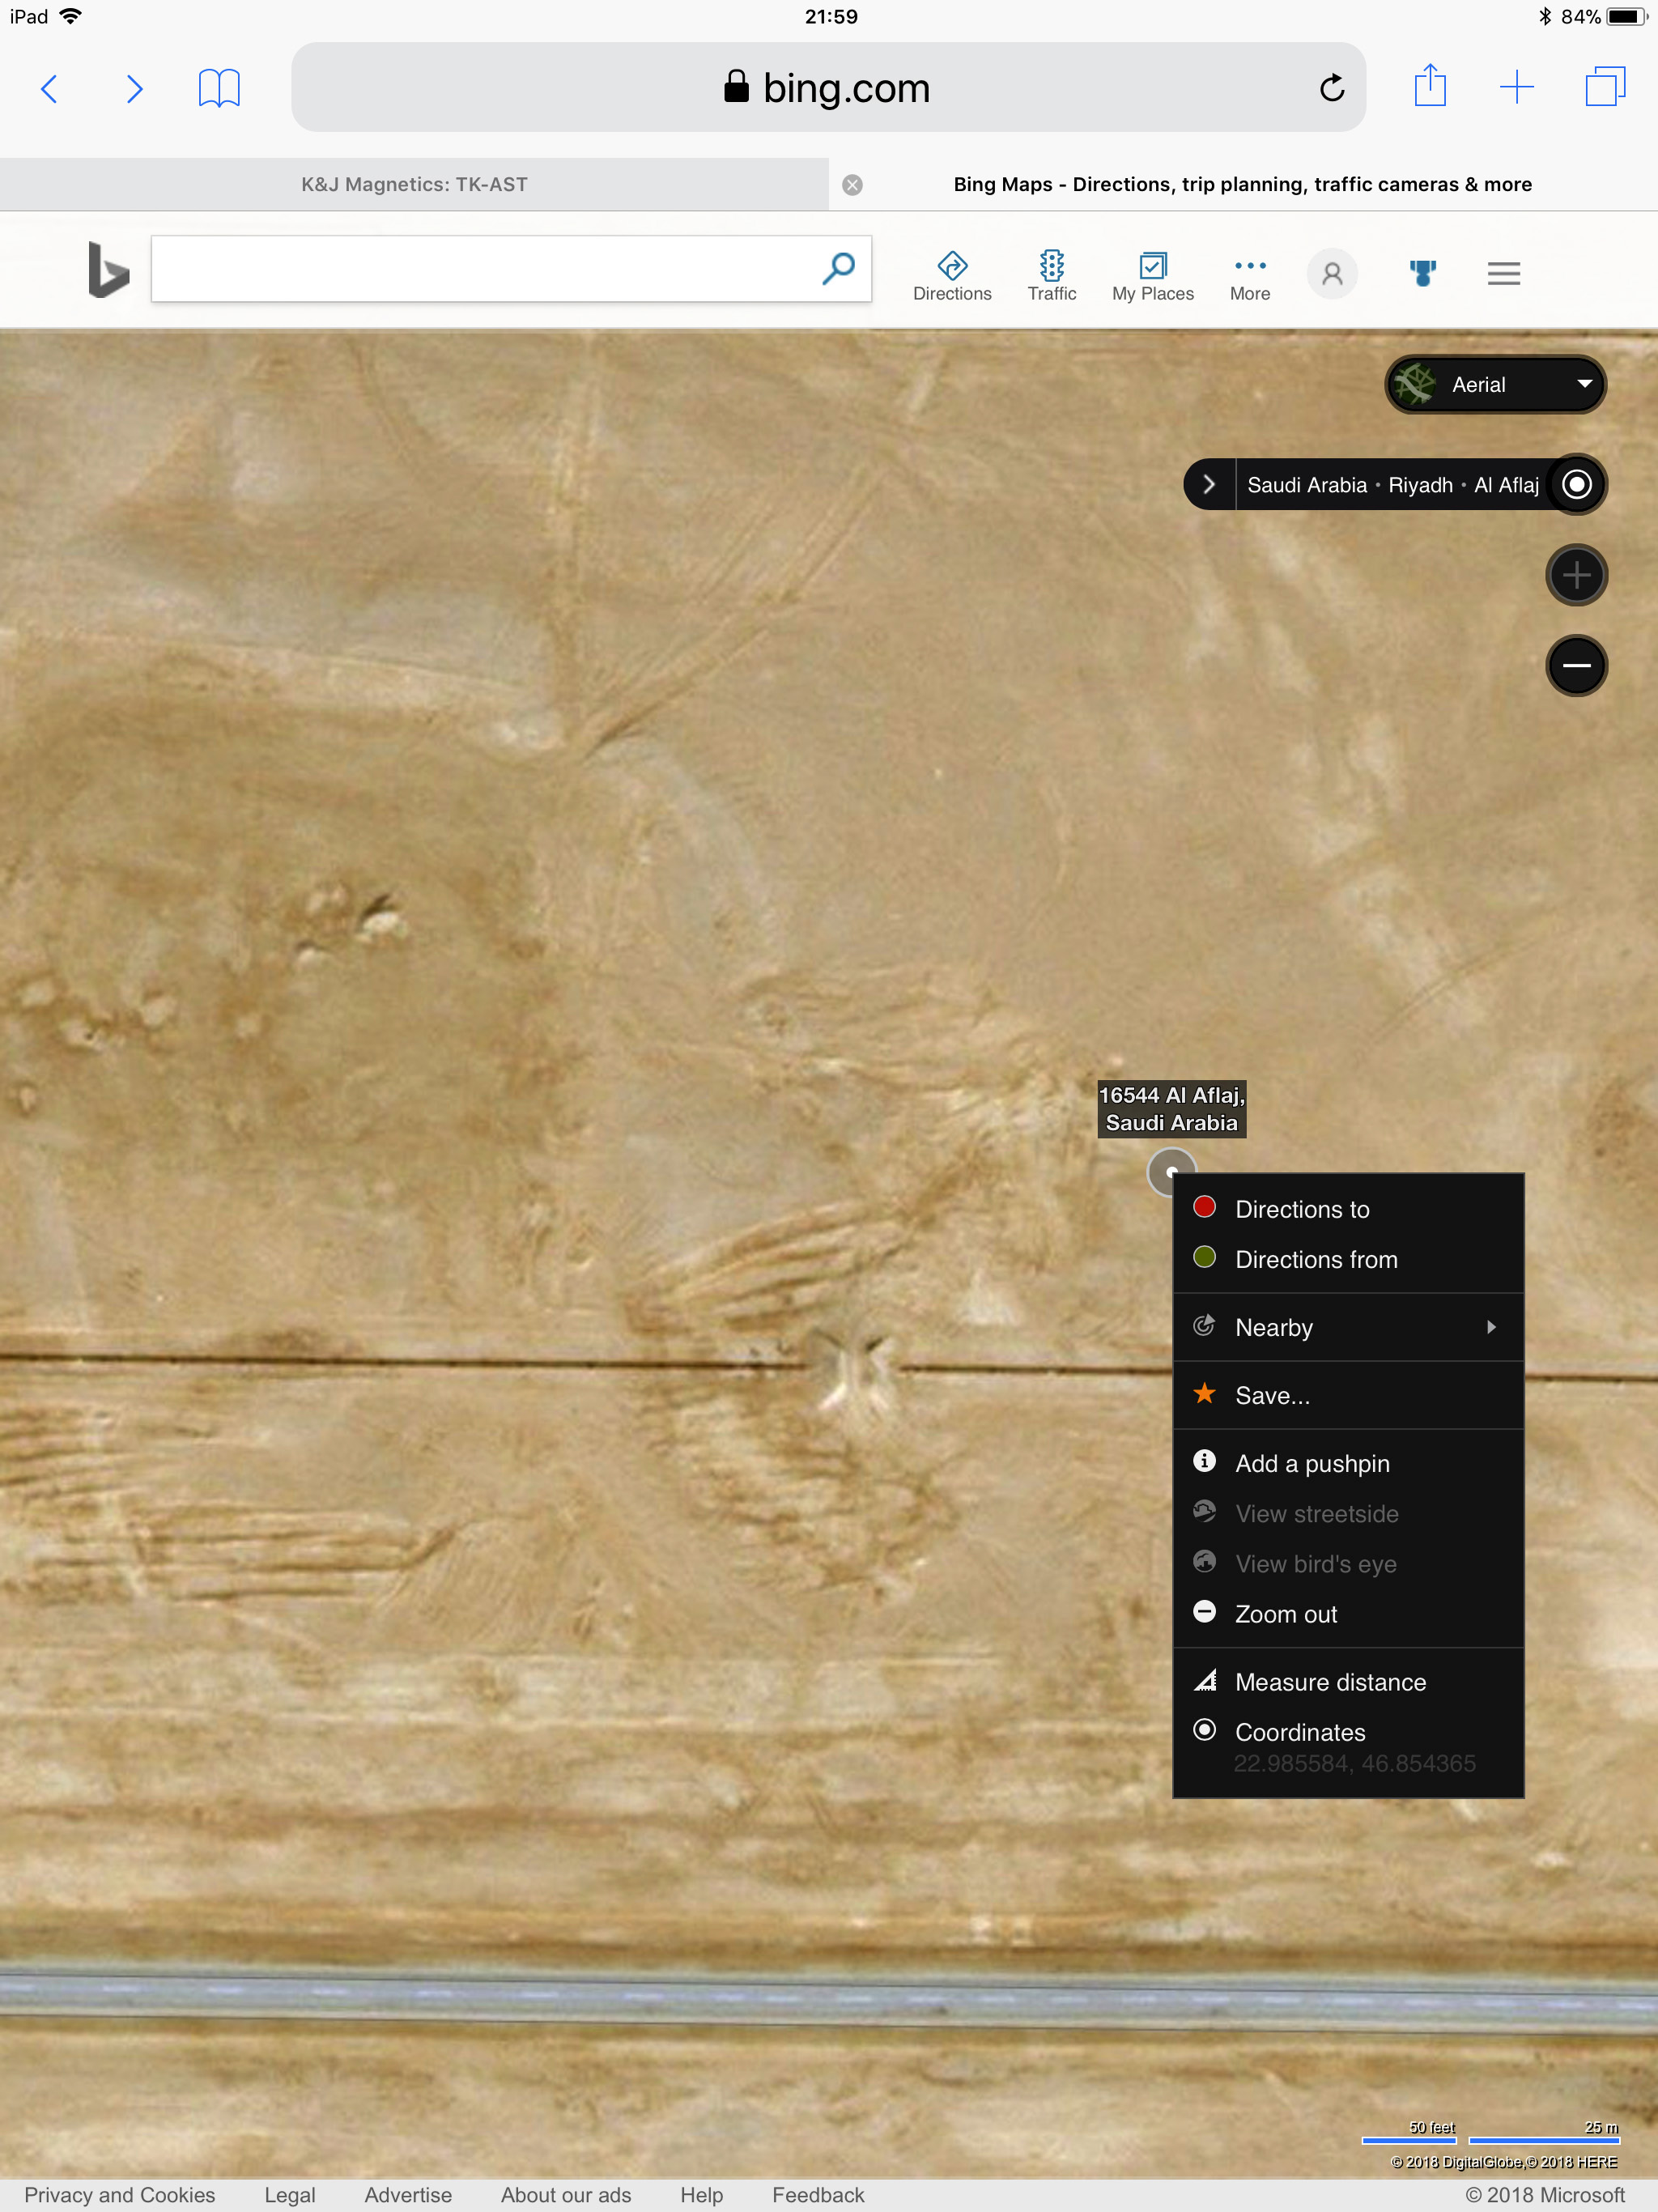Click the Privacy and Cookies link
This screenshot has height=2212, width=1658.
pyautogui.click(x=120, y=2194)
